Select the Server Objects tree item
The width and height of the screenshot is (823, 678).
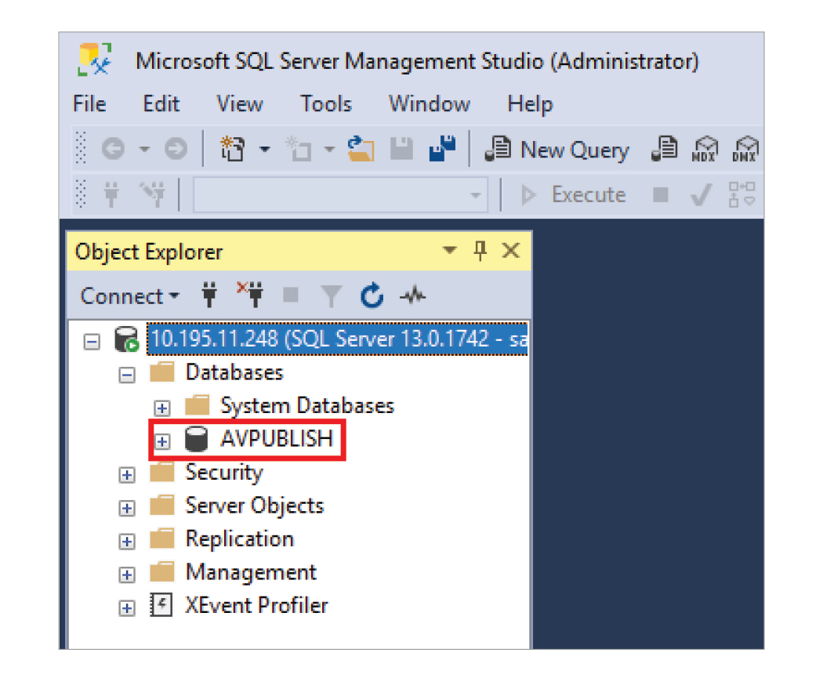tap(255, 506)
